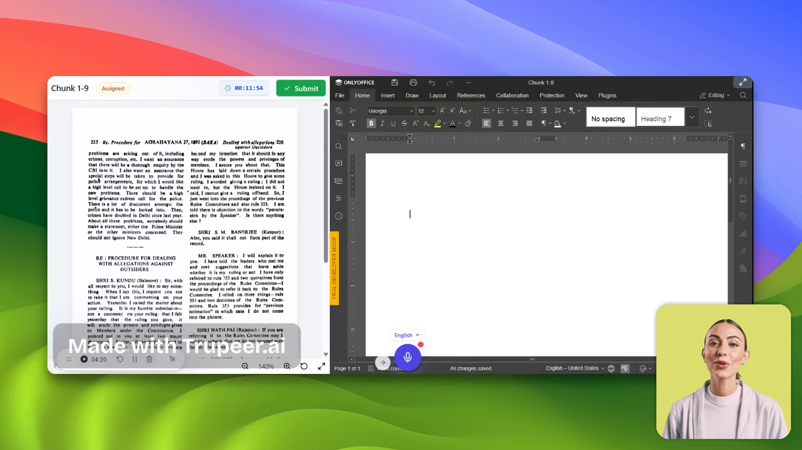Undo the last action in ONLYOFFICE

tap(432, 83)
